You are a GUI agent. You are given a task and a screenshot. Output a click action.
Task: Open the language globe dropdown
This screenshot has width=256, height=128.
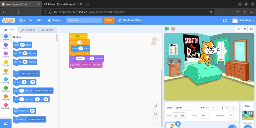click(x=22, y=20)
